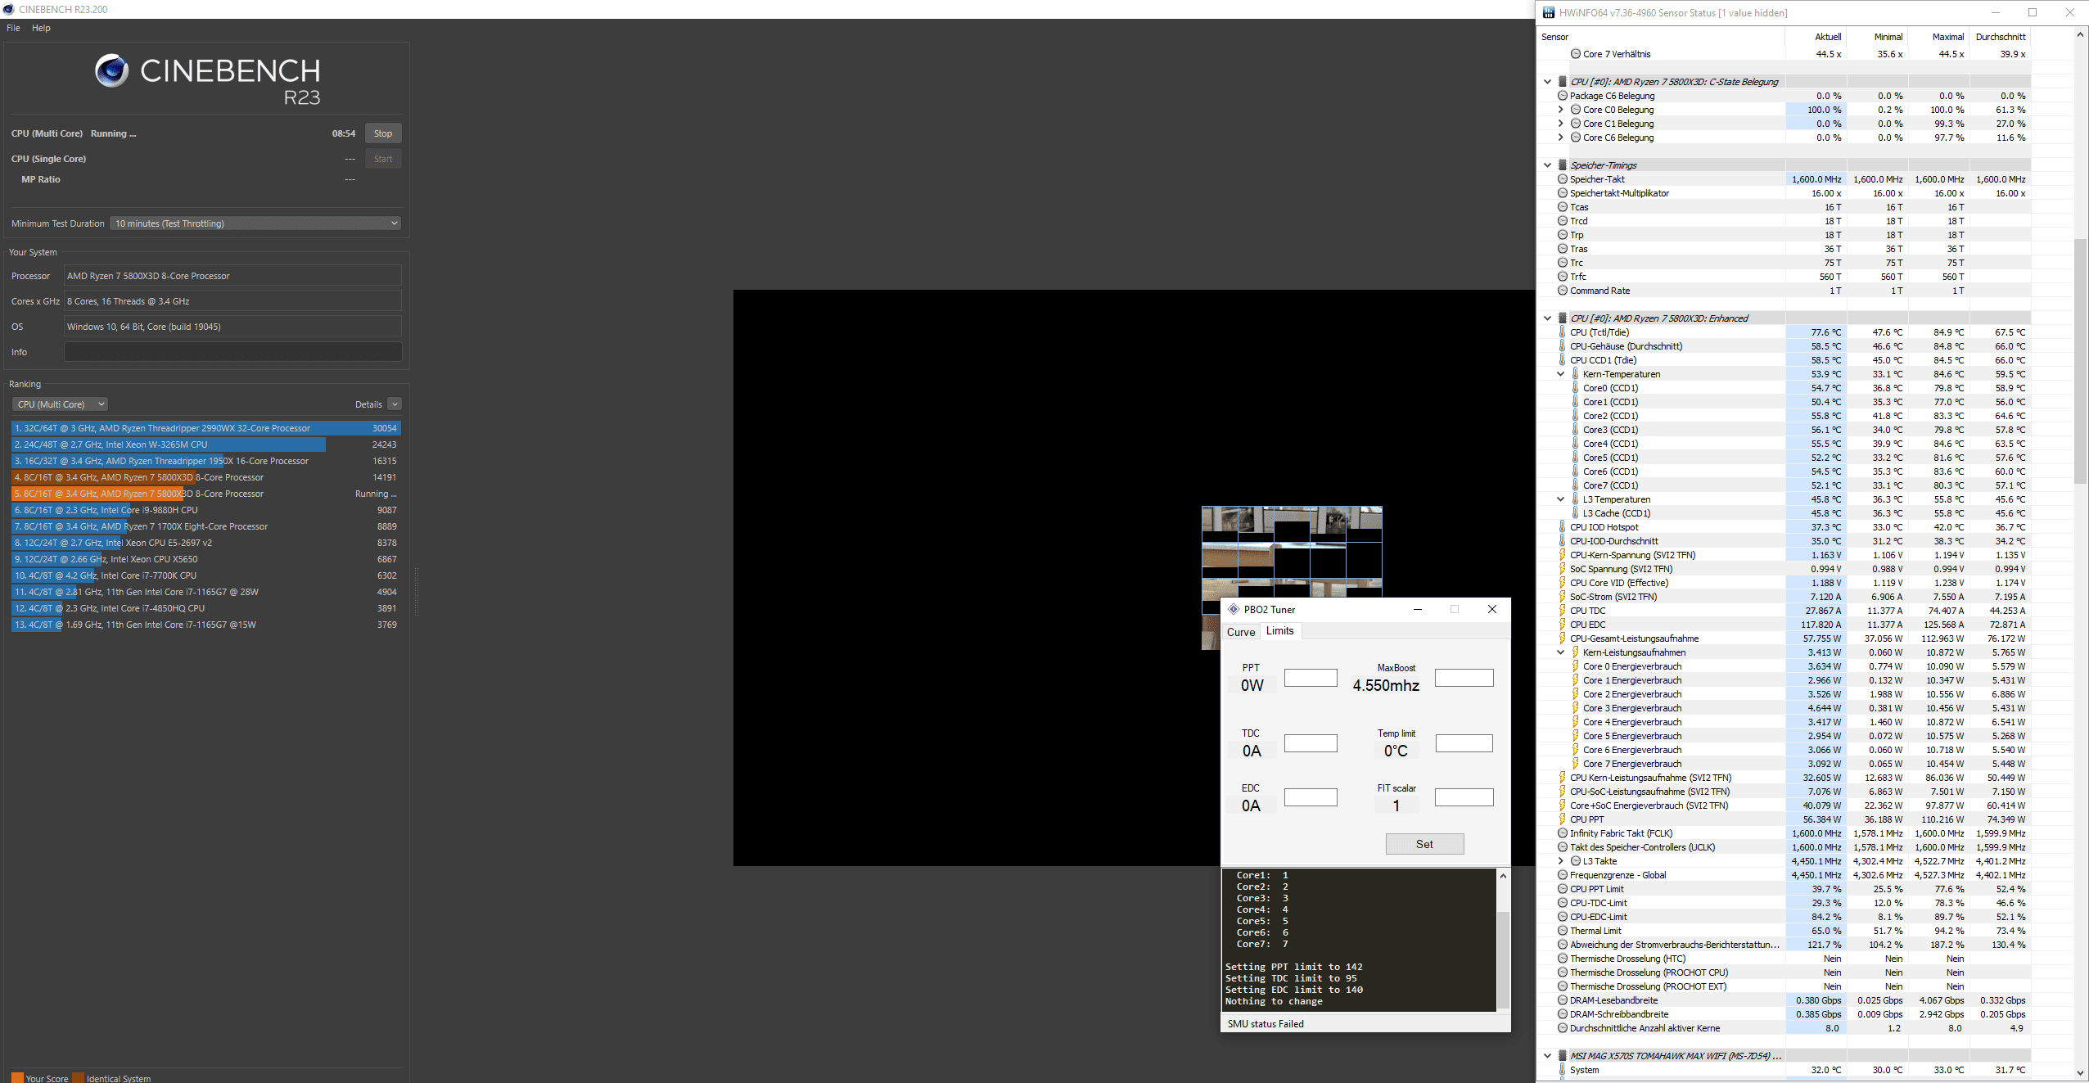This screenshot has height=1083, width=2089.
Task: Click the PBO2 Tuner title bar icon
Action: point(1234,609)
